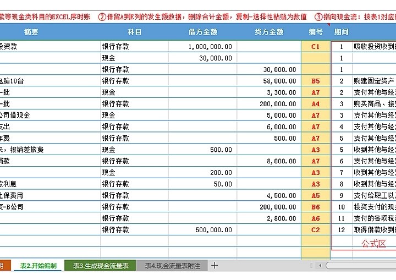Select the 借方金额 column header
Image resolution: width=396 pixels, height=280 pixels.
pyautogui.click(x=203, y=32)
